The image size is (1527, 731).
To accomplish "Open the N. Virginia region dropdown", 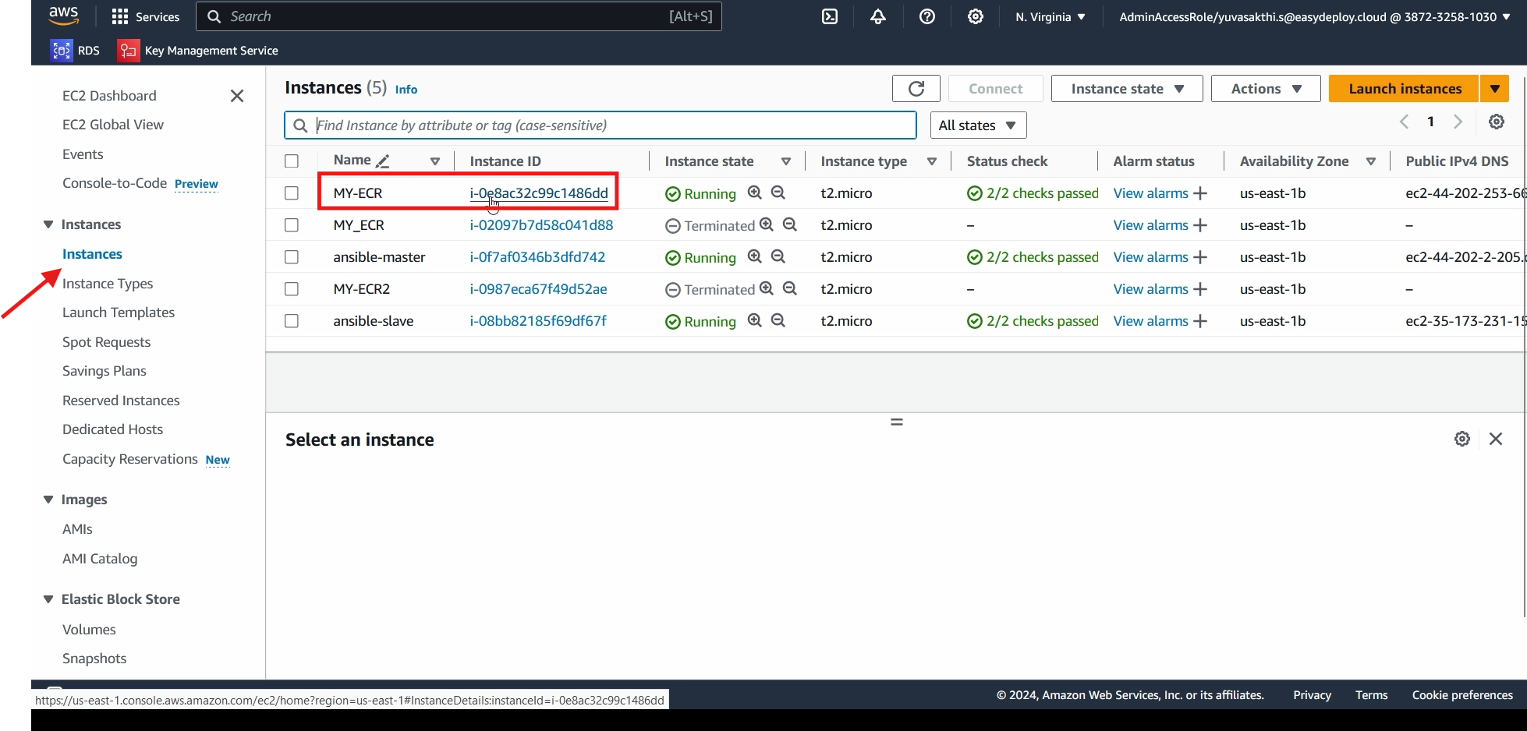I will 1050,16.
